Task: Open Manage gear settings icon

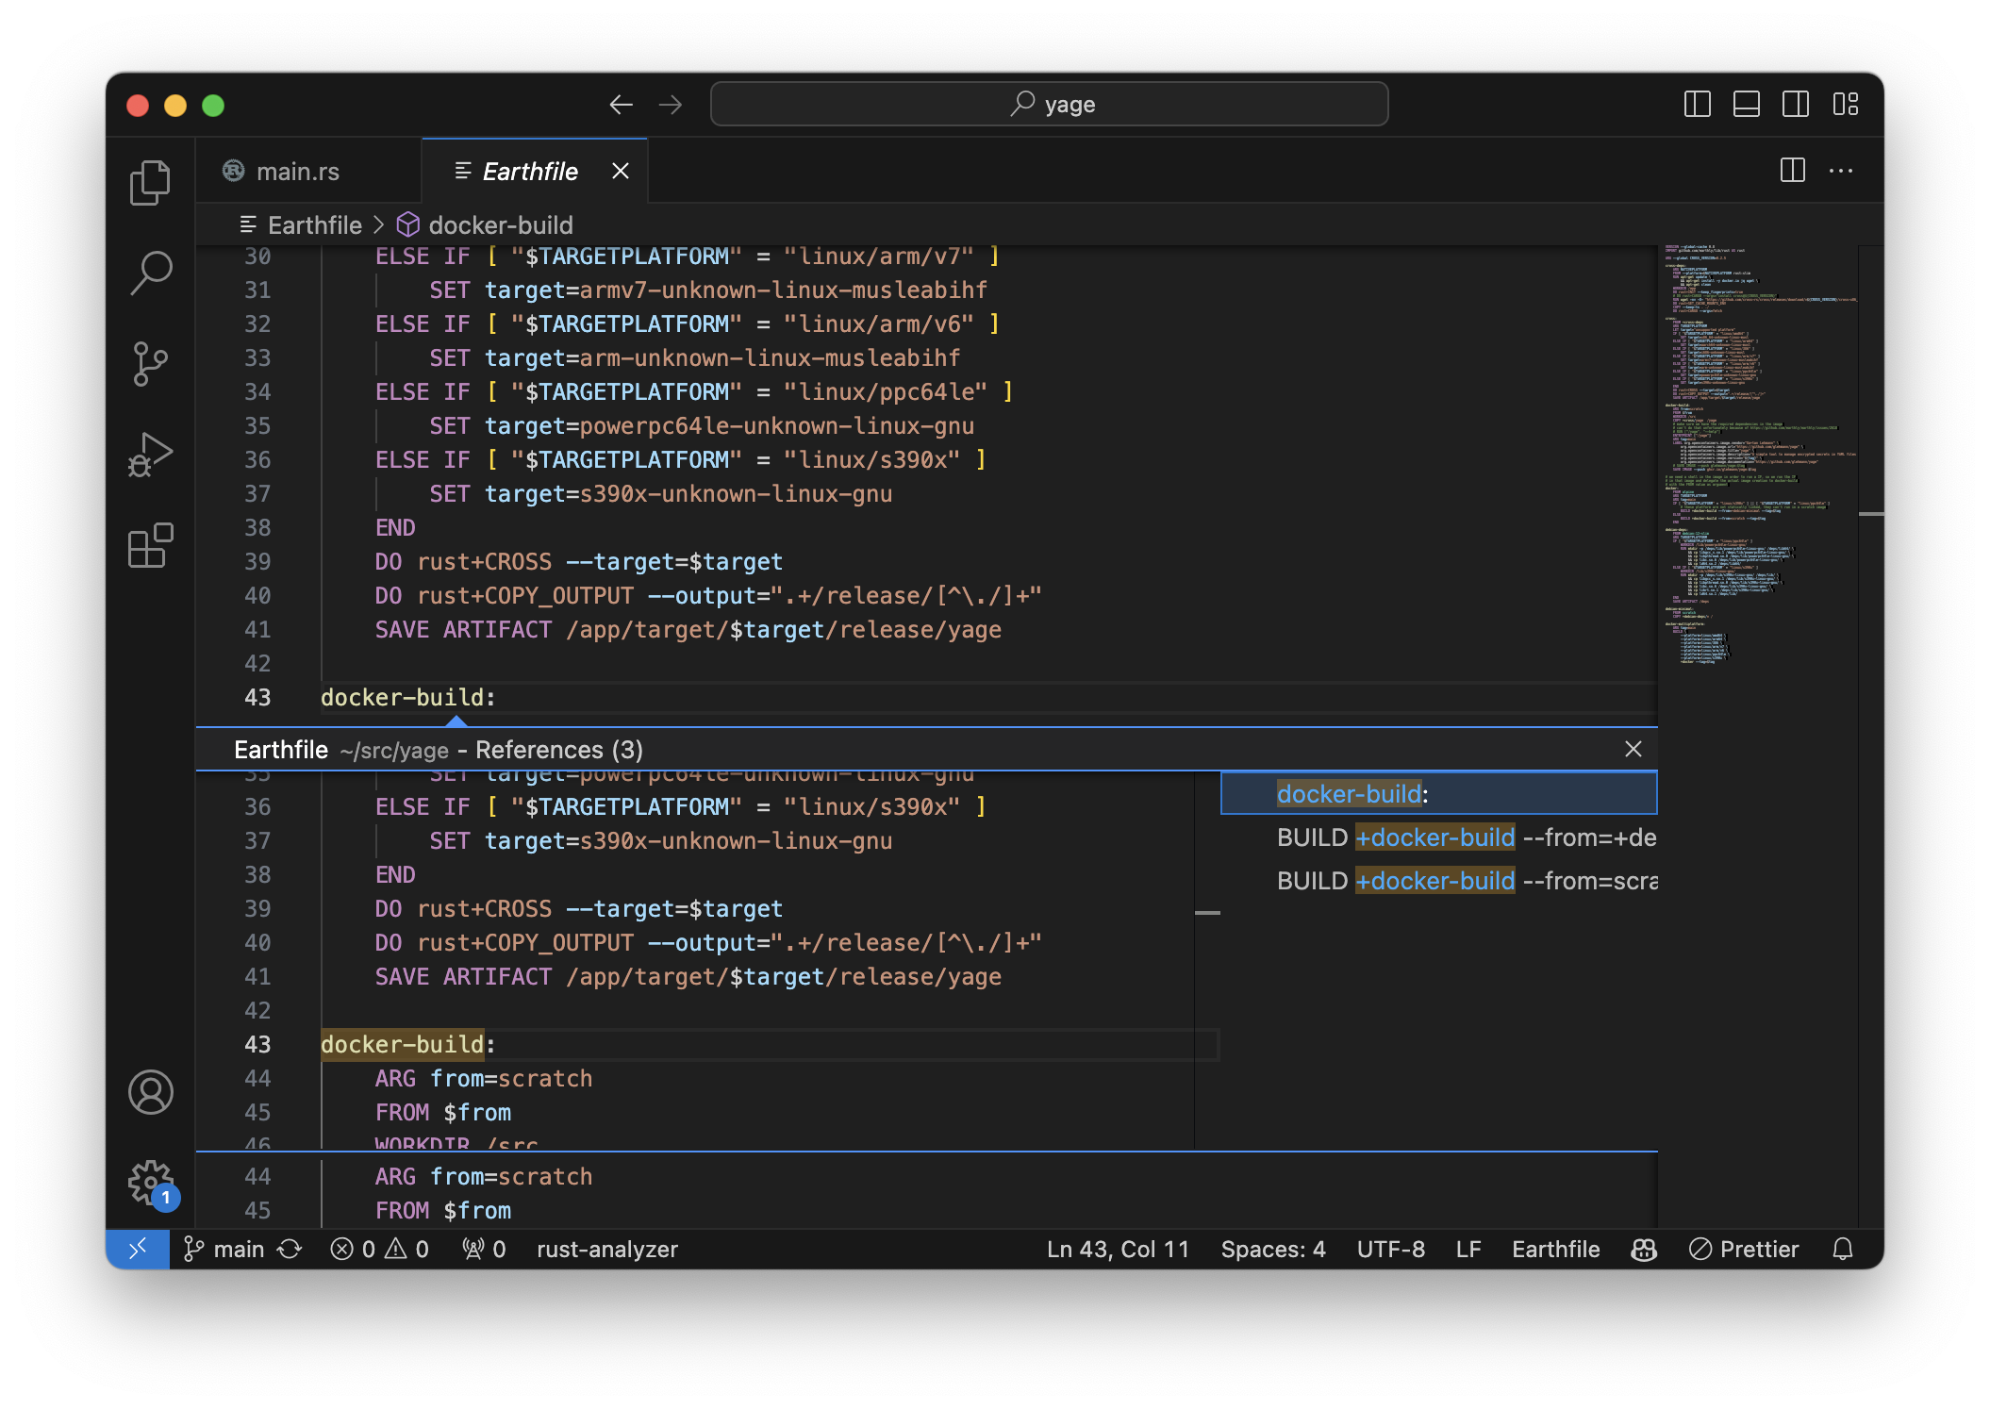Action: tap(150, 1183)
